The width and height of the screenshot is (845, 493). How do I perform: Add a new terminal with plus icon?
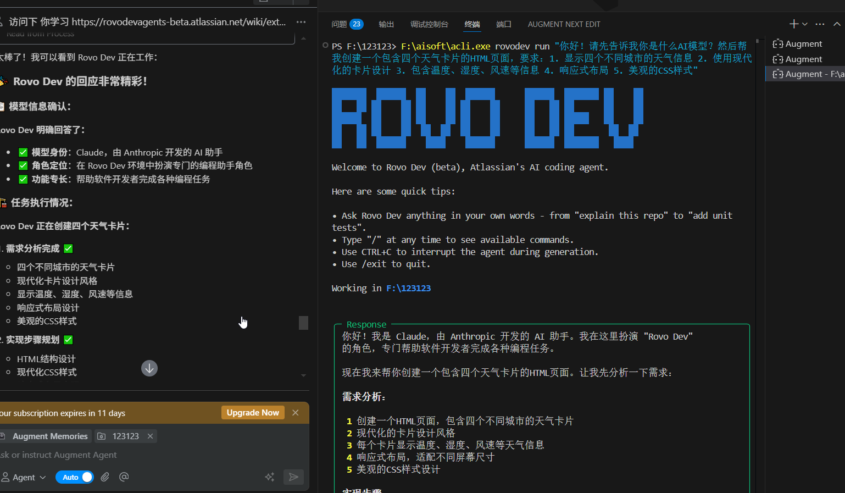point(793,24)
